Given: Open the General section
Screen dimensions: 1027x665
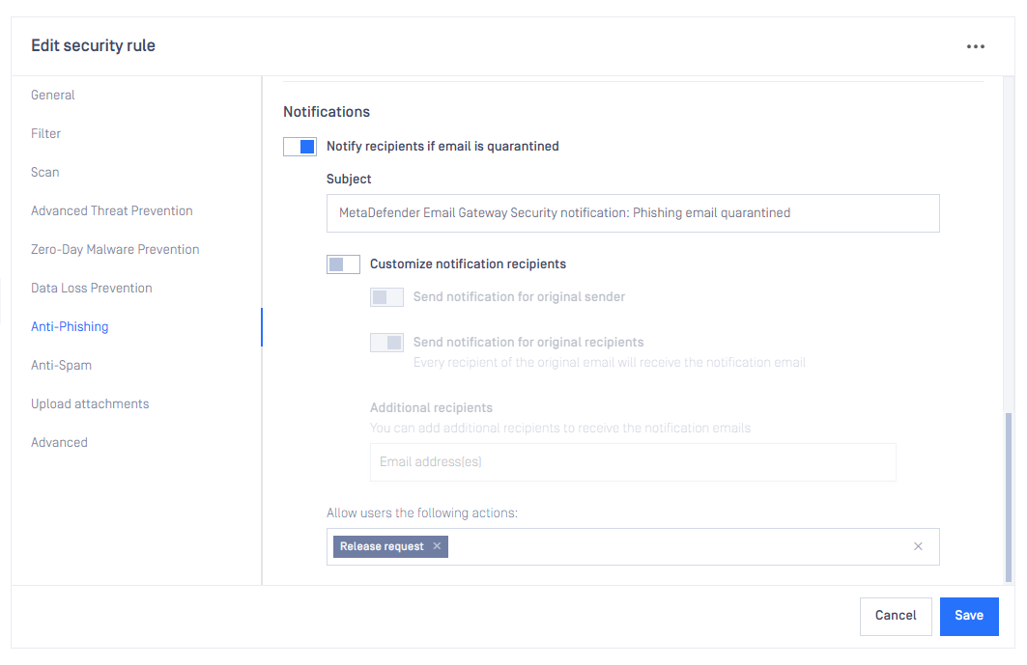Looking at the screenshot, I should (x=53, y=95).
